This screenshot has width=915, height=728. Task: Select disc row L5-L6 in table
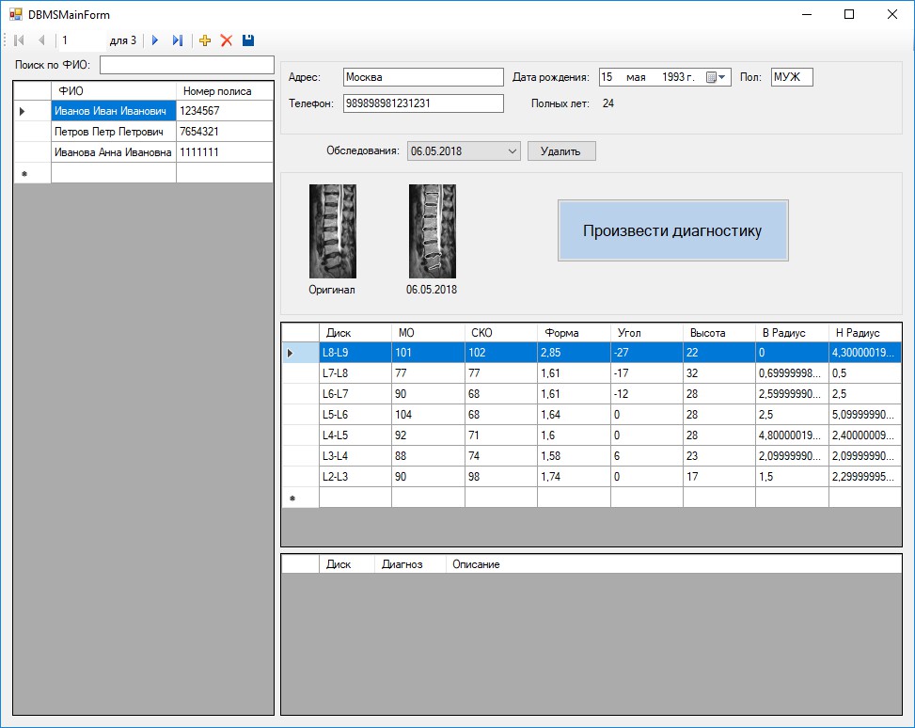tap(355, 415)
